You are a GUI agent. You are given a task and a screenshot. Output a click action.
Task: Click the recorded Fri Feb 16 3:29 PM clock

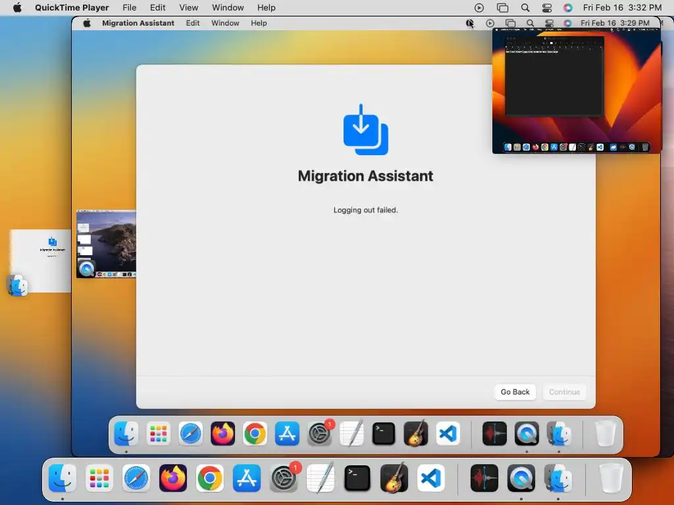tap(615, 23)
